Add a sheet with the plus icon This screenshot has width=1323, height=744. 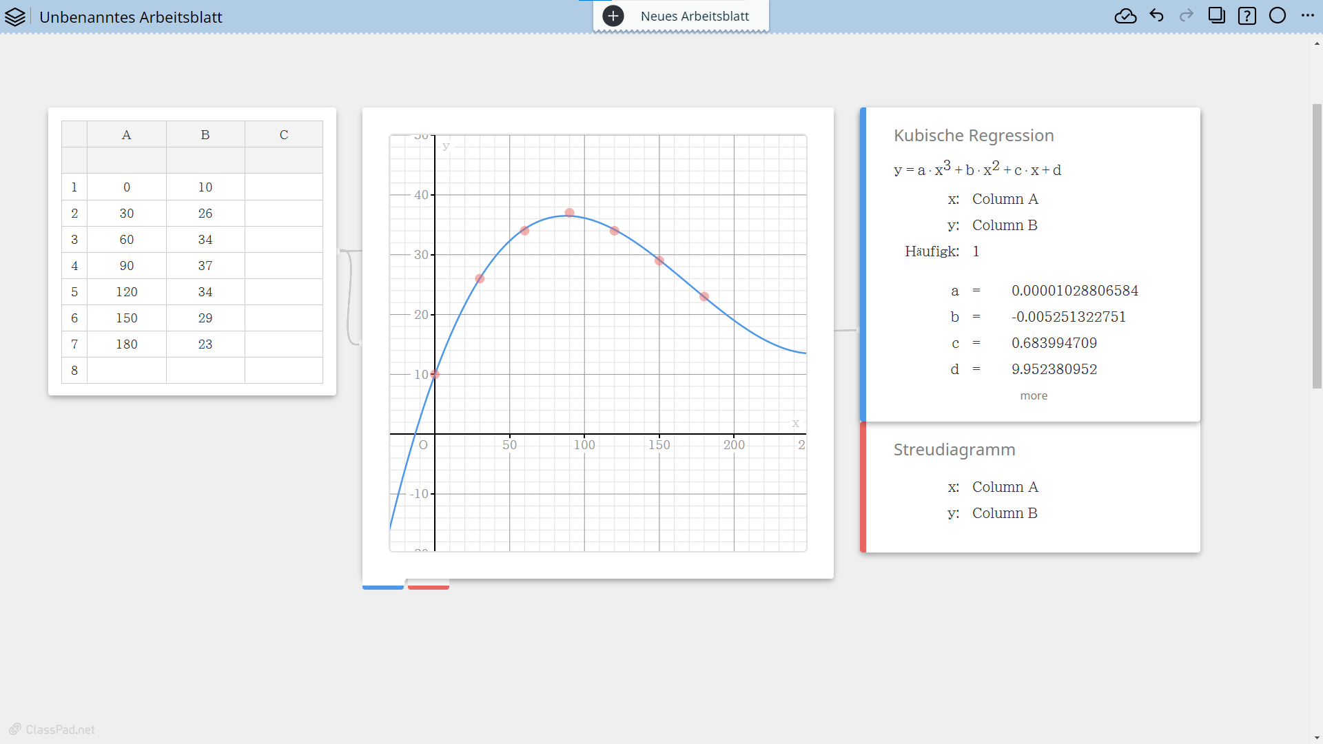(x=613, y=16)
